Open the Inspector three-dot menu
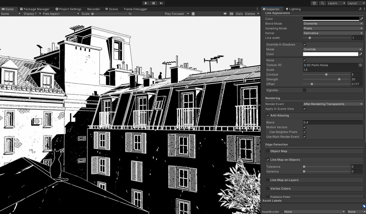 click(x=364, y=9)
